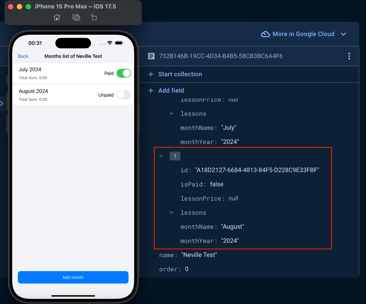This screenshot has height=304, width=366.
Task: Click the document icon next to the document ID
Action: (151, 56)
